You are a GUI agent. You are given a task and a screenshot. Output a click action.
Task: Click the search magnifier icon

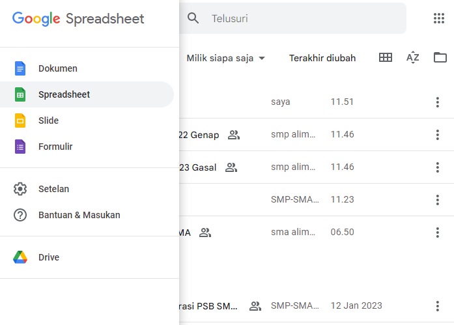pyautogui.click(x=193, y=18)
